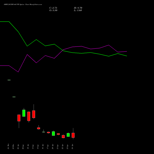154x154 pixels.
Task: Select the 09 Apr date label
Action: pyautogui.click(x=23, y=146)
